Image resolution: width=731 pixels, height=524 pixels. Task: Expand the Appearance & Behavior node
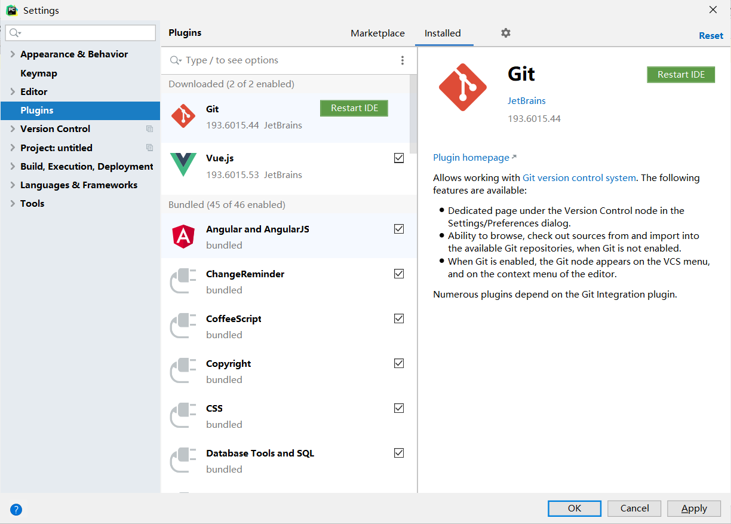13,54
